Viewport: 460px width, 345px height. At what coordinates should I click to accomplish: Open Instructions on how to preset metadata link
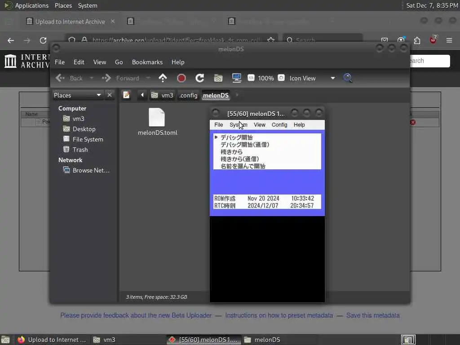279,315
